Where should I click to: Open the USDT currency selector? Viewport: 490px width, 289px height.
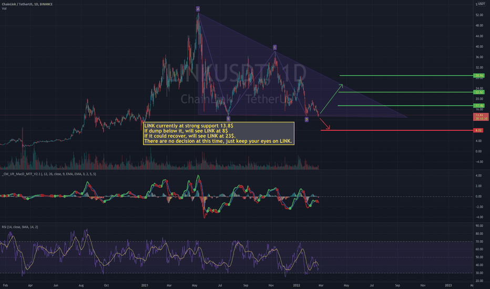click(x=481, y=4)
